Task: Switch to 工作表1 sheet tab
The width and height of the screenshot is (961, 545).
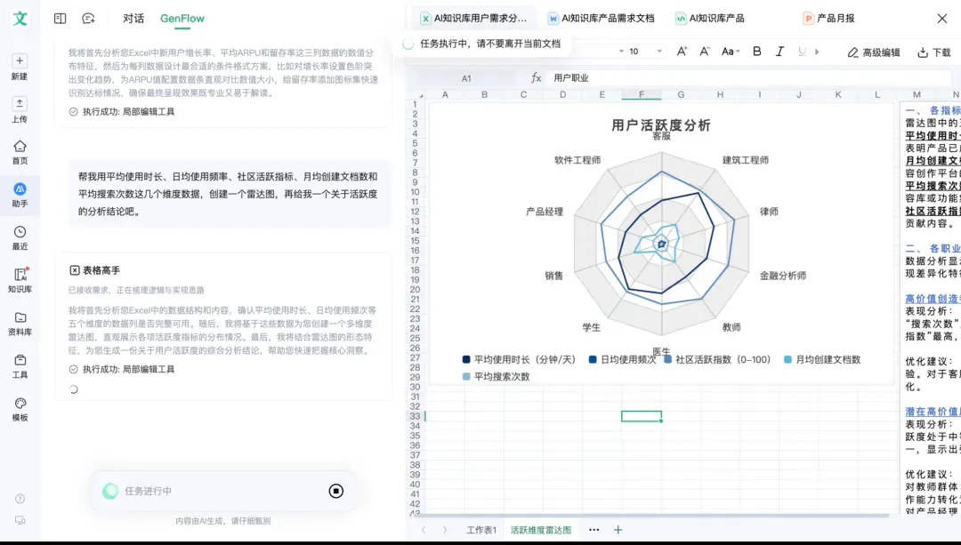Action: [x=481, y=530]
